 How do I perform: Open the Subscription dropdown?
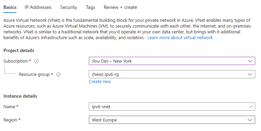[x=172, y=61]
